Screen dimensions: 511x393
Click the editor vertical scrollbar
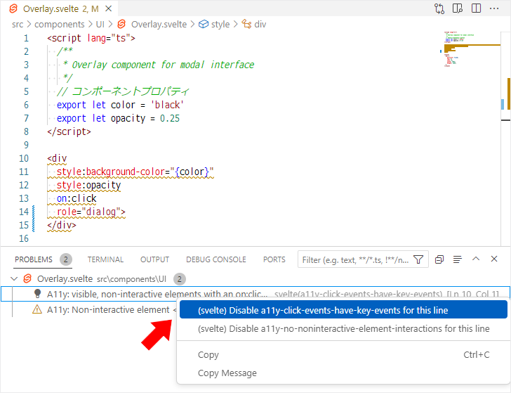505,138
